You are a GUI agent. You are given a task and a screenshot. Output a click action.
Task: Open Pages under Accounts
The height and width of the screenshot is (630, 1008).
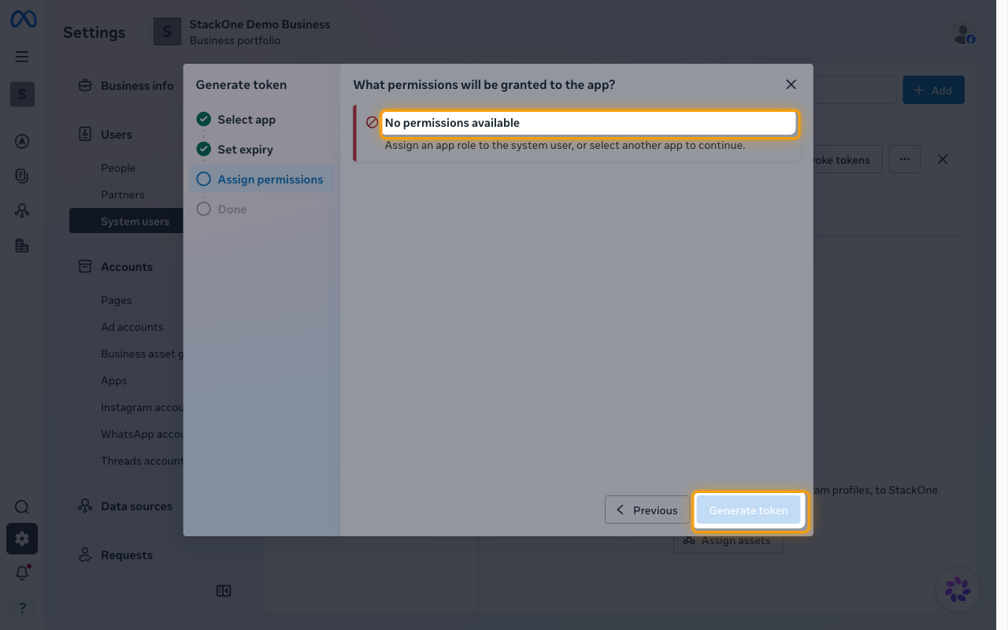(x=117, y=300)
